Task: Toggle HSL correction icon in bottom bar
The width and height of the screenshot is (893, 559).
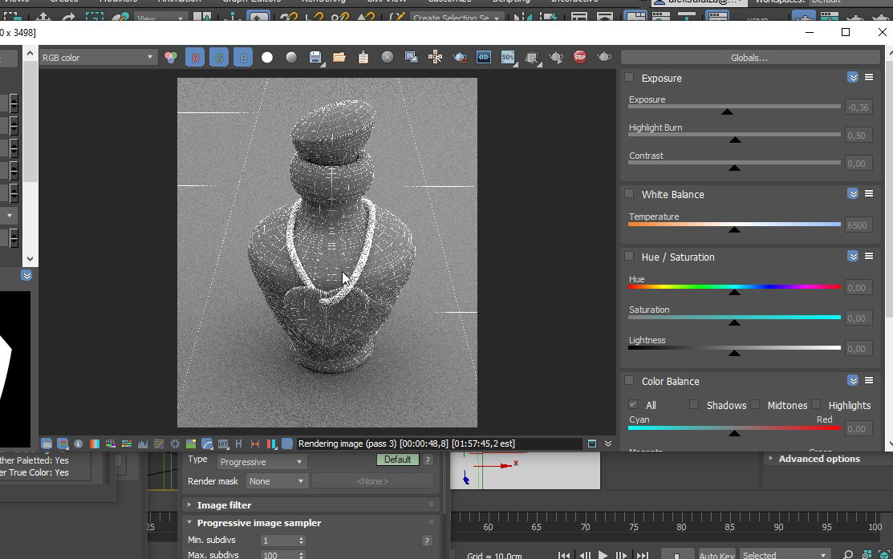Action: (111, 444)
